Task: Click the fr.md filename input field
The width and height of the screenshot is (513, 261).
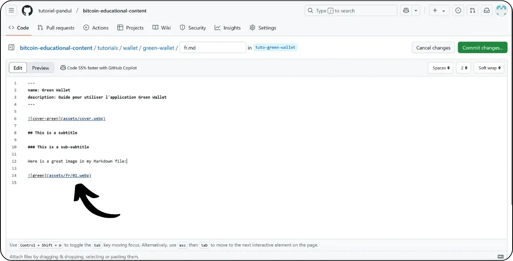Action: click(212, 47)
